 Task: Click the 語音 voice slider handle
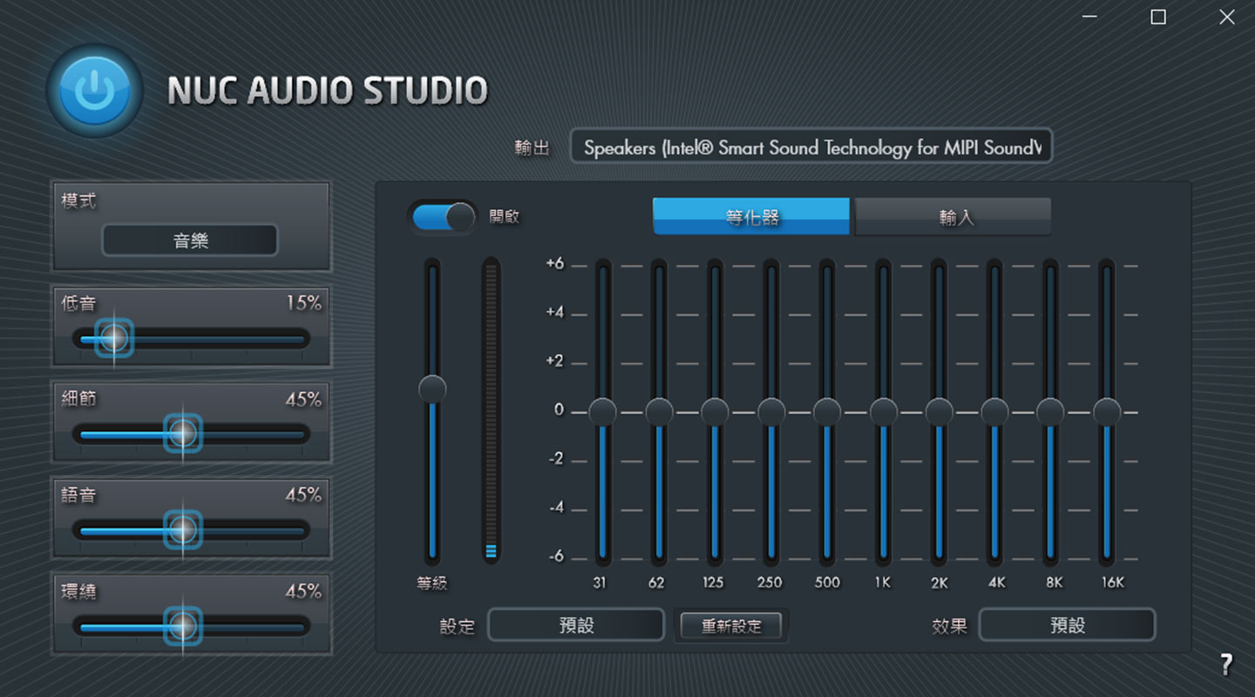[x=185, y=531]
